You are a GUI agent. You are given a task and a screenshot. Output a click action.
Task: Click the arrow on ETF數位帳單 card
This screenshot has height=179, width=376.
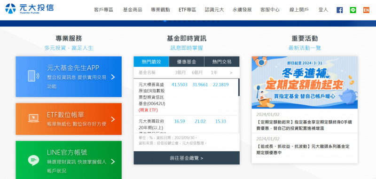coord(113,119)
